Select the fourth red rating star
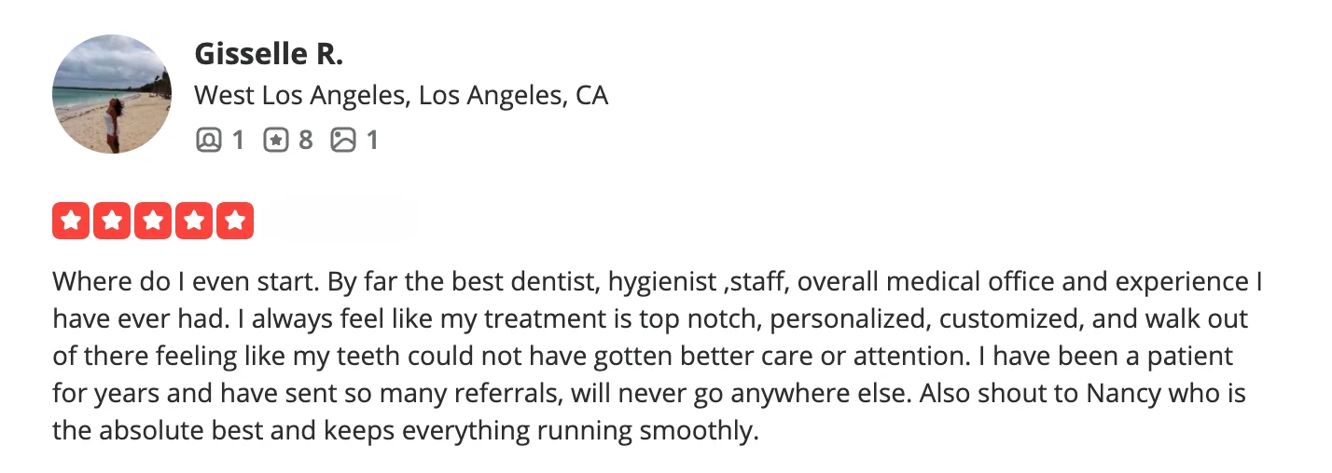 194,222
